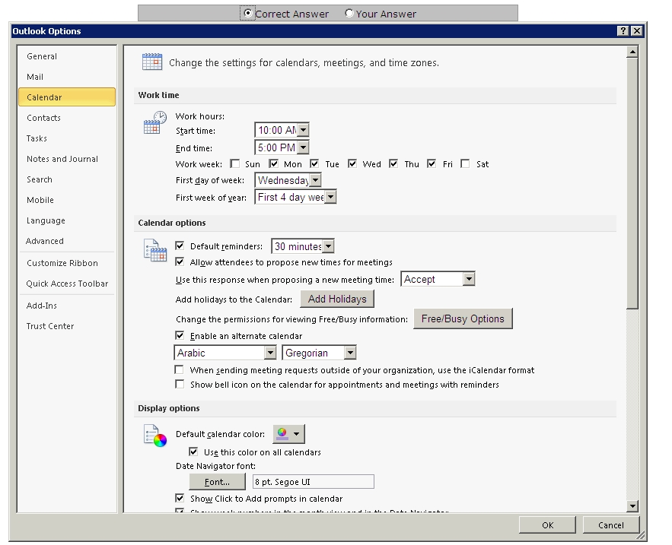Screen dimensions: 672x545
Task: Click the Add Holidays button
Action: pyautogui.click(x=337, y=299)
